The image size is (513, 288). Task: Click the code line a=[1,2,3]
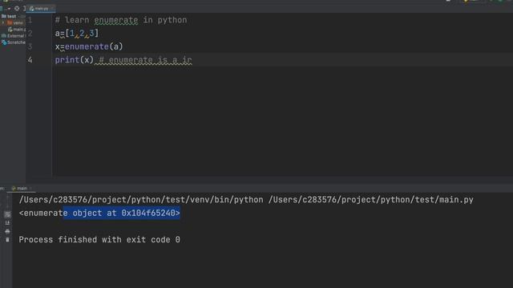pos(77,33)
